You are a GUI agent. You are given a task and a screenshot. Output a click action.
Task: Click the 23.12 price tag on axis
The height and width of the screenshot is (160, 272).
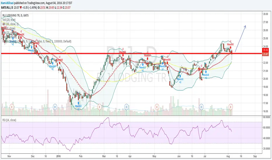(266, 50)
